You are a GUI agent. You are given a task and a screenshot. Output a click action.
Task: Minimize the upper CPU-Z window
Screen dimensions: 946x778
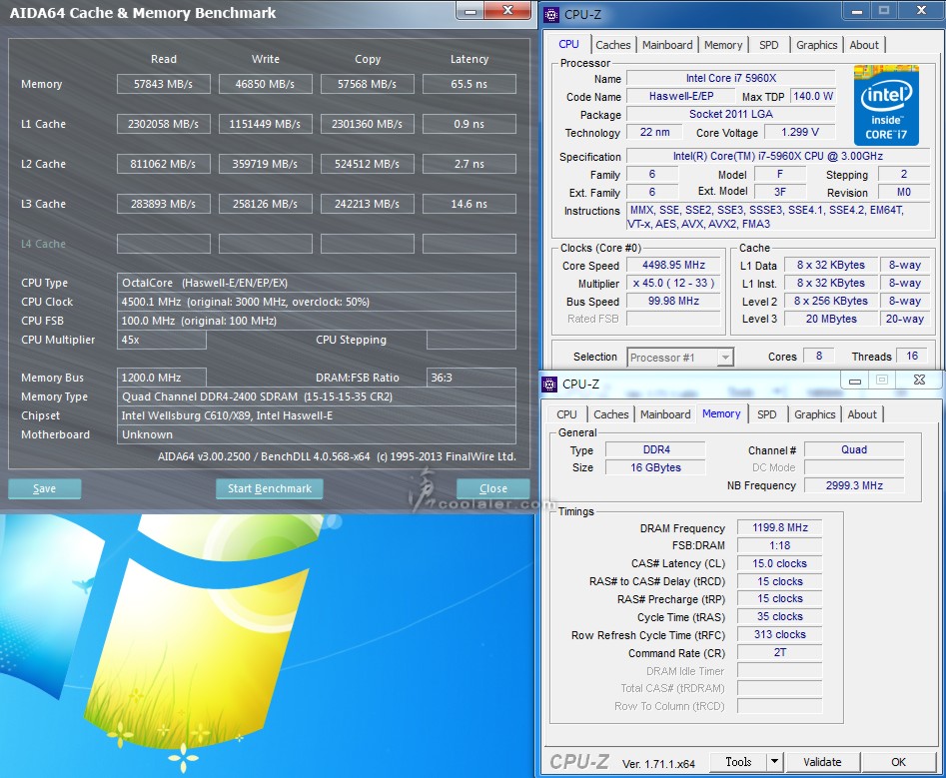856,11
